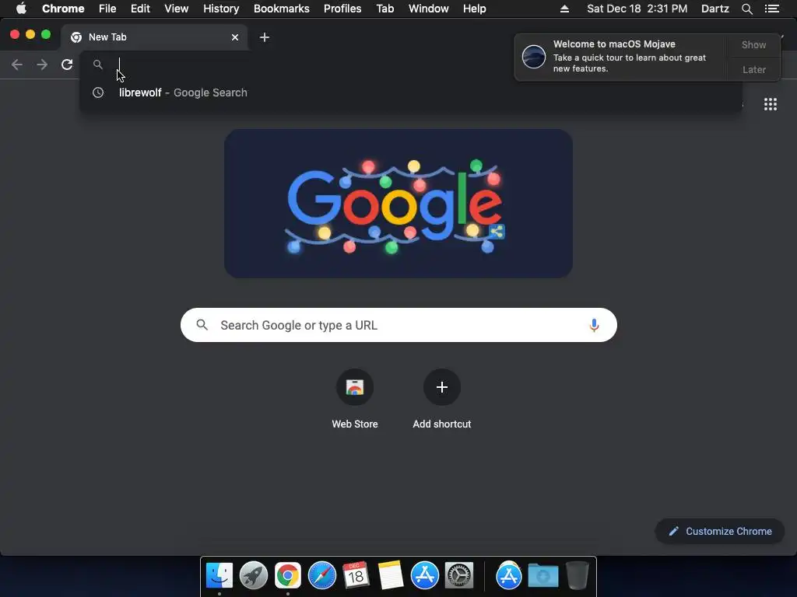Screen dimensions: 797x597
Task: Click the magnifier icon in the address bar
Action: [98, 65]
